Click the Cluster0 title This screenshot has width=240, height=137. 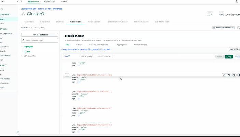tap(36, 14)
